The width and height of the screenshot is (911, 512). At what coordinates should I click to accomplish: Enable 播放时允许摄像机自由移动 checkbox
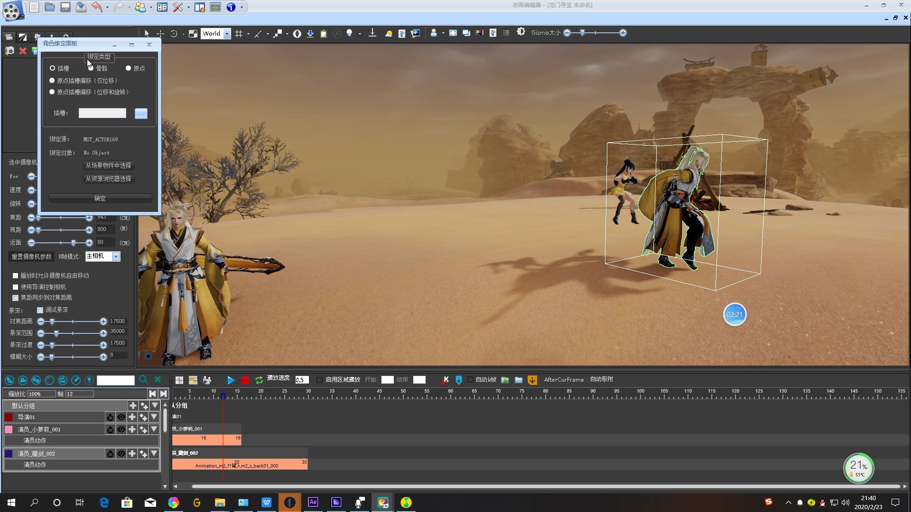click(x=15, y=275)
